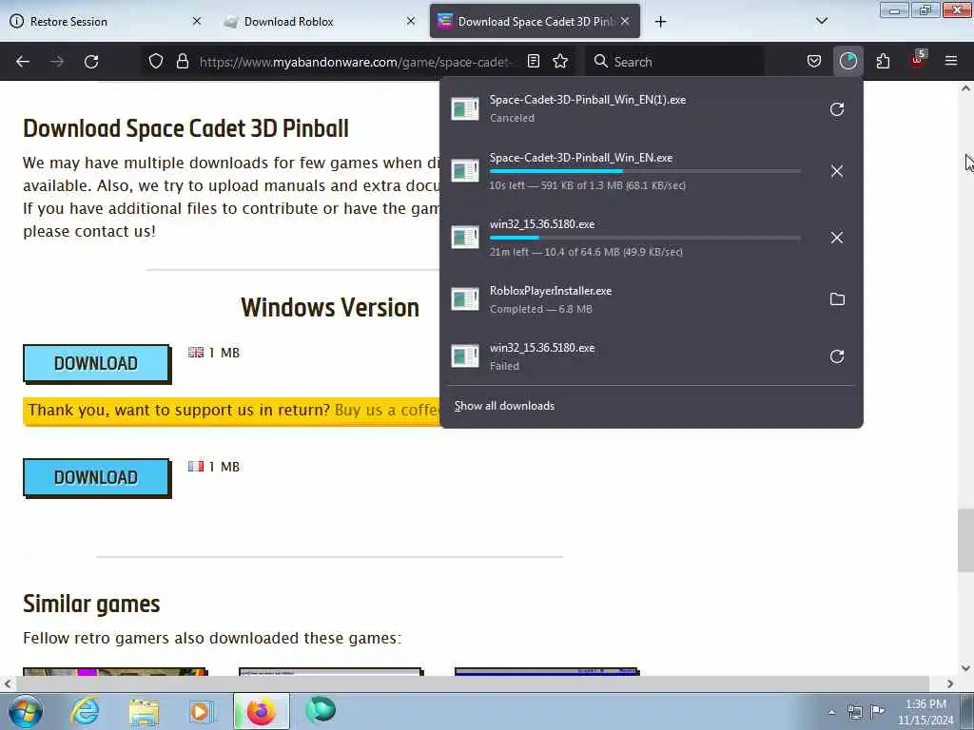974x730 pixels.
Task: Open the network tray icon
Action: (855, 712)
